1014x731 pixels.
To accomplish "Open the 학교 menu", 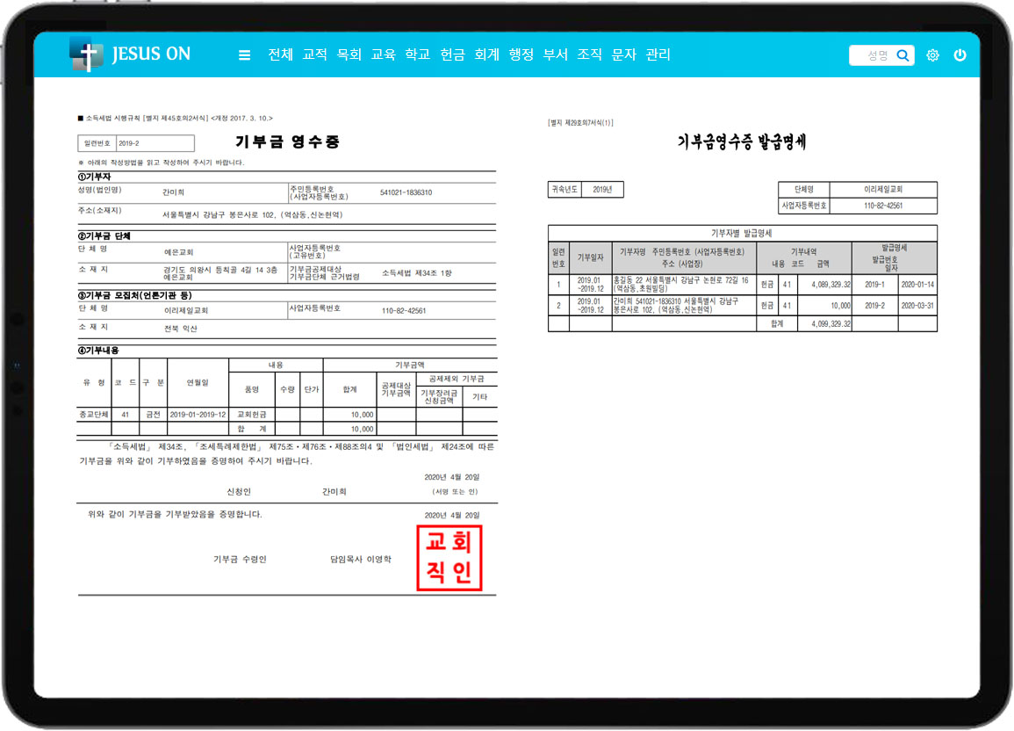I will pos(417,54).
